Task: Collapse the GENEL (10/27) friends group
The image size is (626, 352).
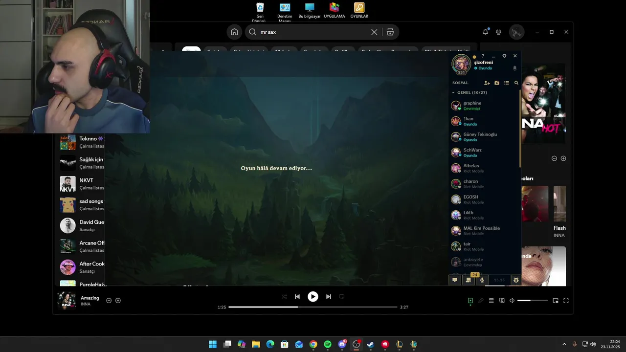Action: [x=453, y=93]
